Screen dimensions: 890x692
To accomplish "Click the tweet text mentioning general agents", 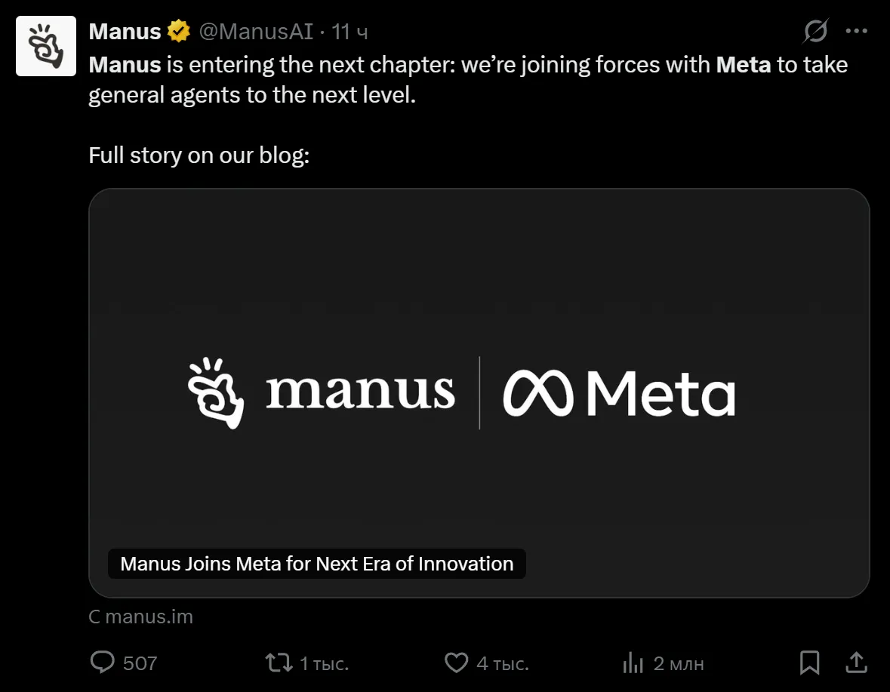I will point(252,96).
